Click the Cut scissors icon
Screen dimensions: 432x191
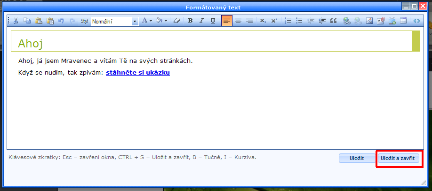tap(16, 21)
